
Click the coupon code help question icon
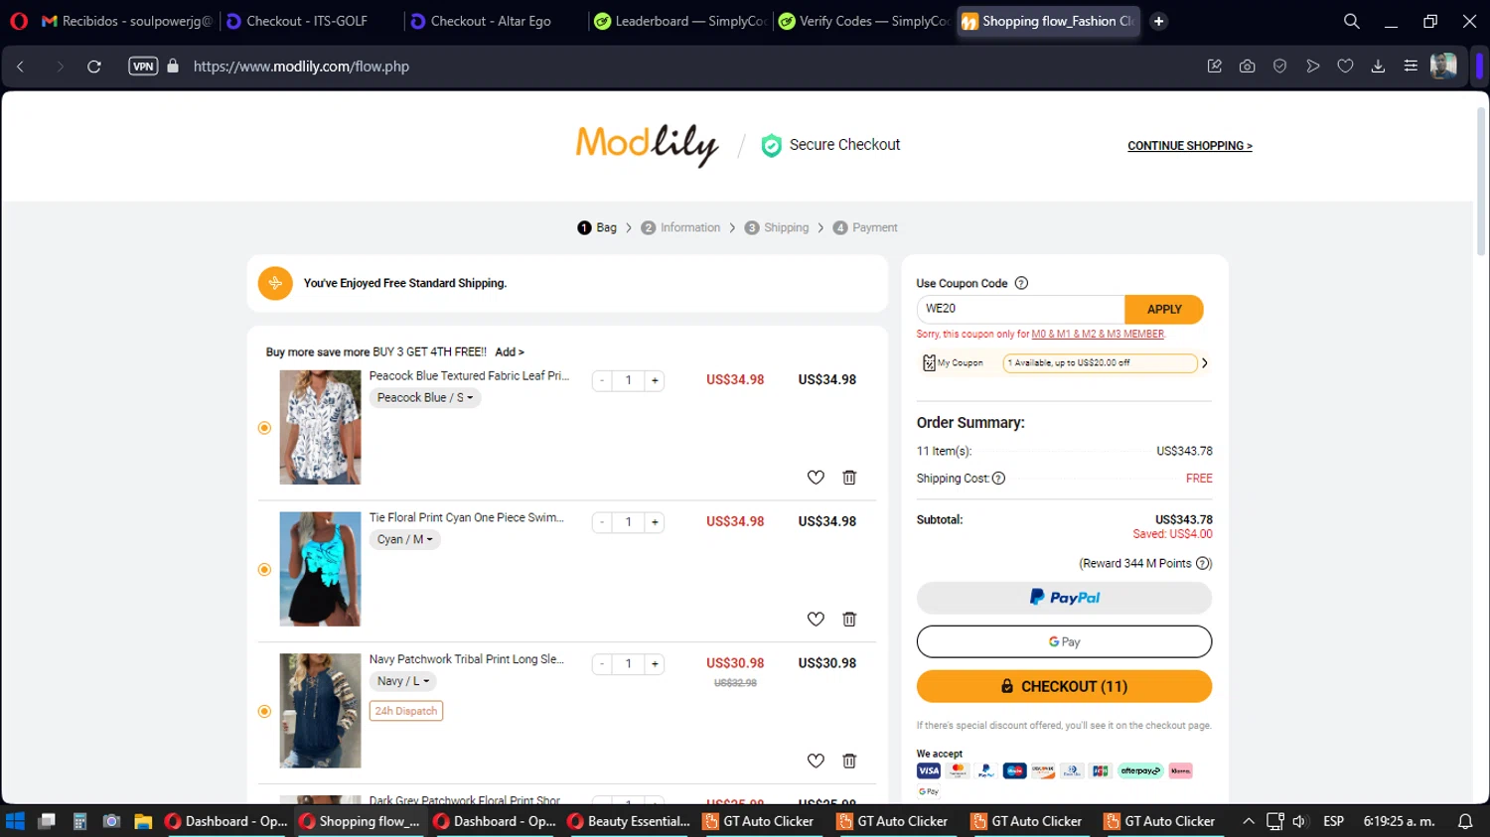click(1021, 283)
